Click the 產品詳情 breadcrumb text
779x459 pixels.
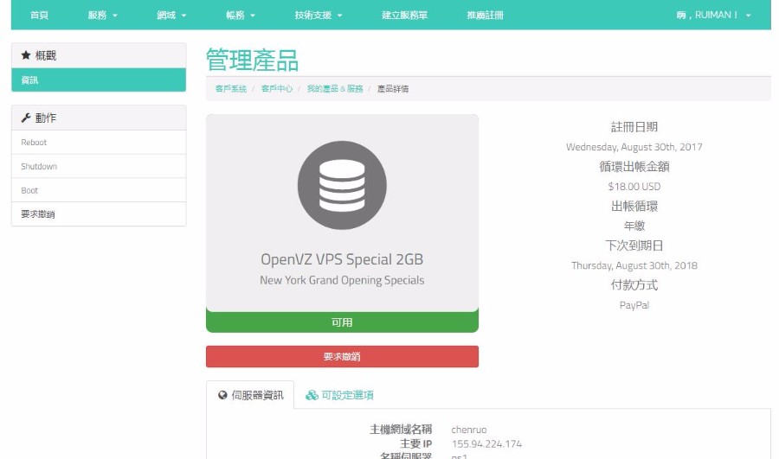(x=392, y=89)
